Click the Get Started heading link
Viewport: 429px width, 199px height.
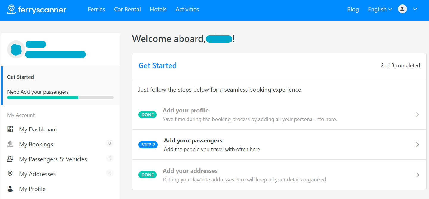tap(157, 65)
